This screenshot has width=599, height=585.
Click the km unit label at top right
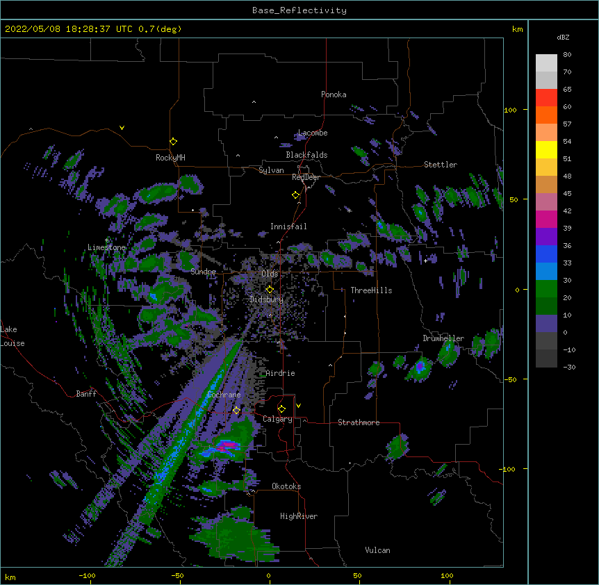[517, 29]
